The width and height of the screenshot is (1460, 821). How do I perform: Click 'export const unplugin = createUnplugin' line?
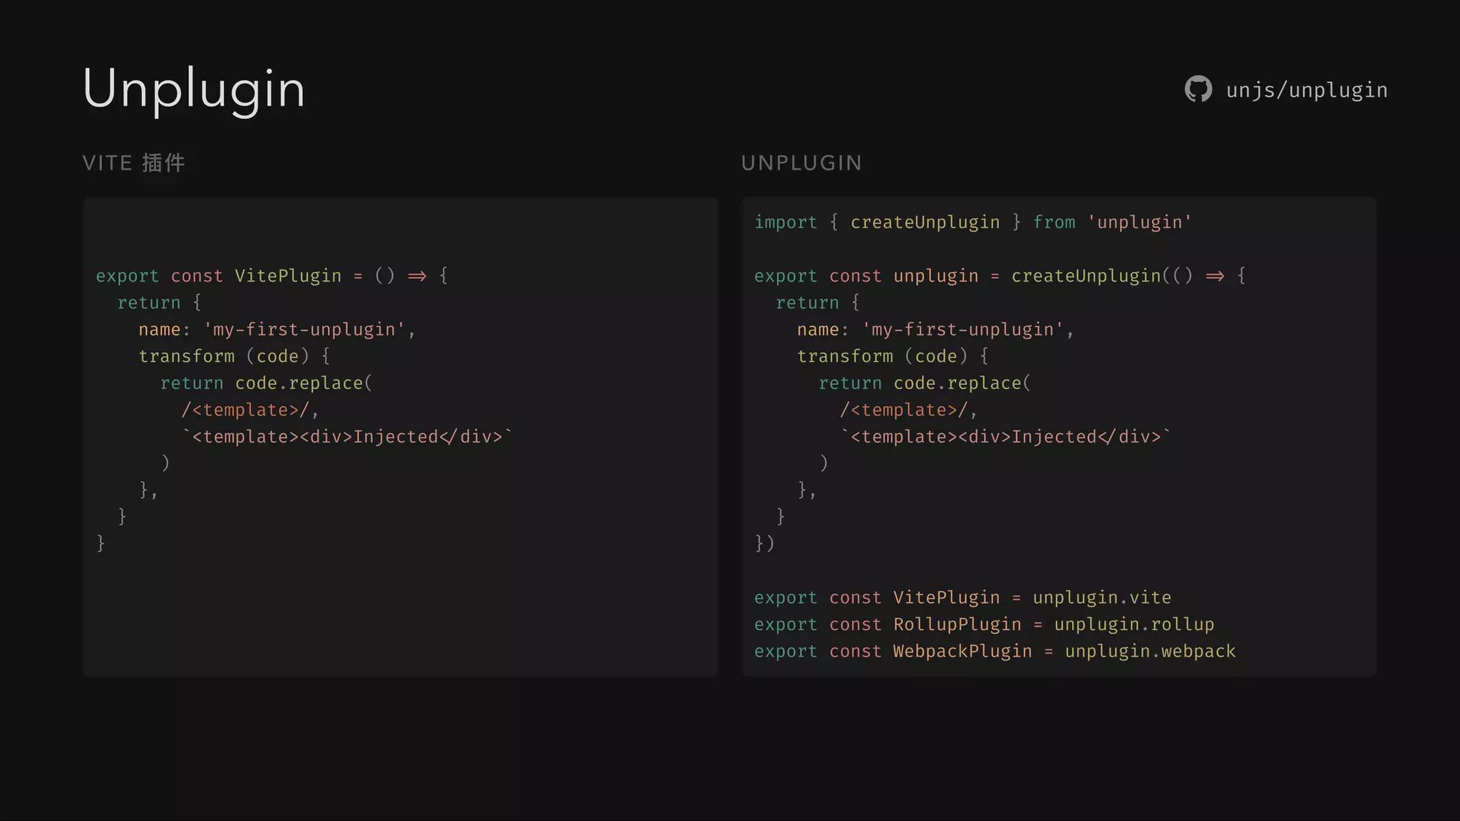(x=1000, y=276)
